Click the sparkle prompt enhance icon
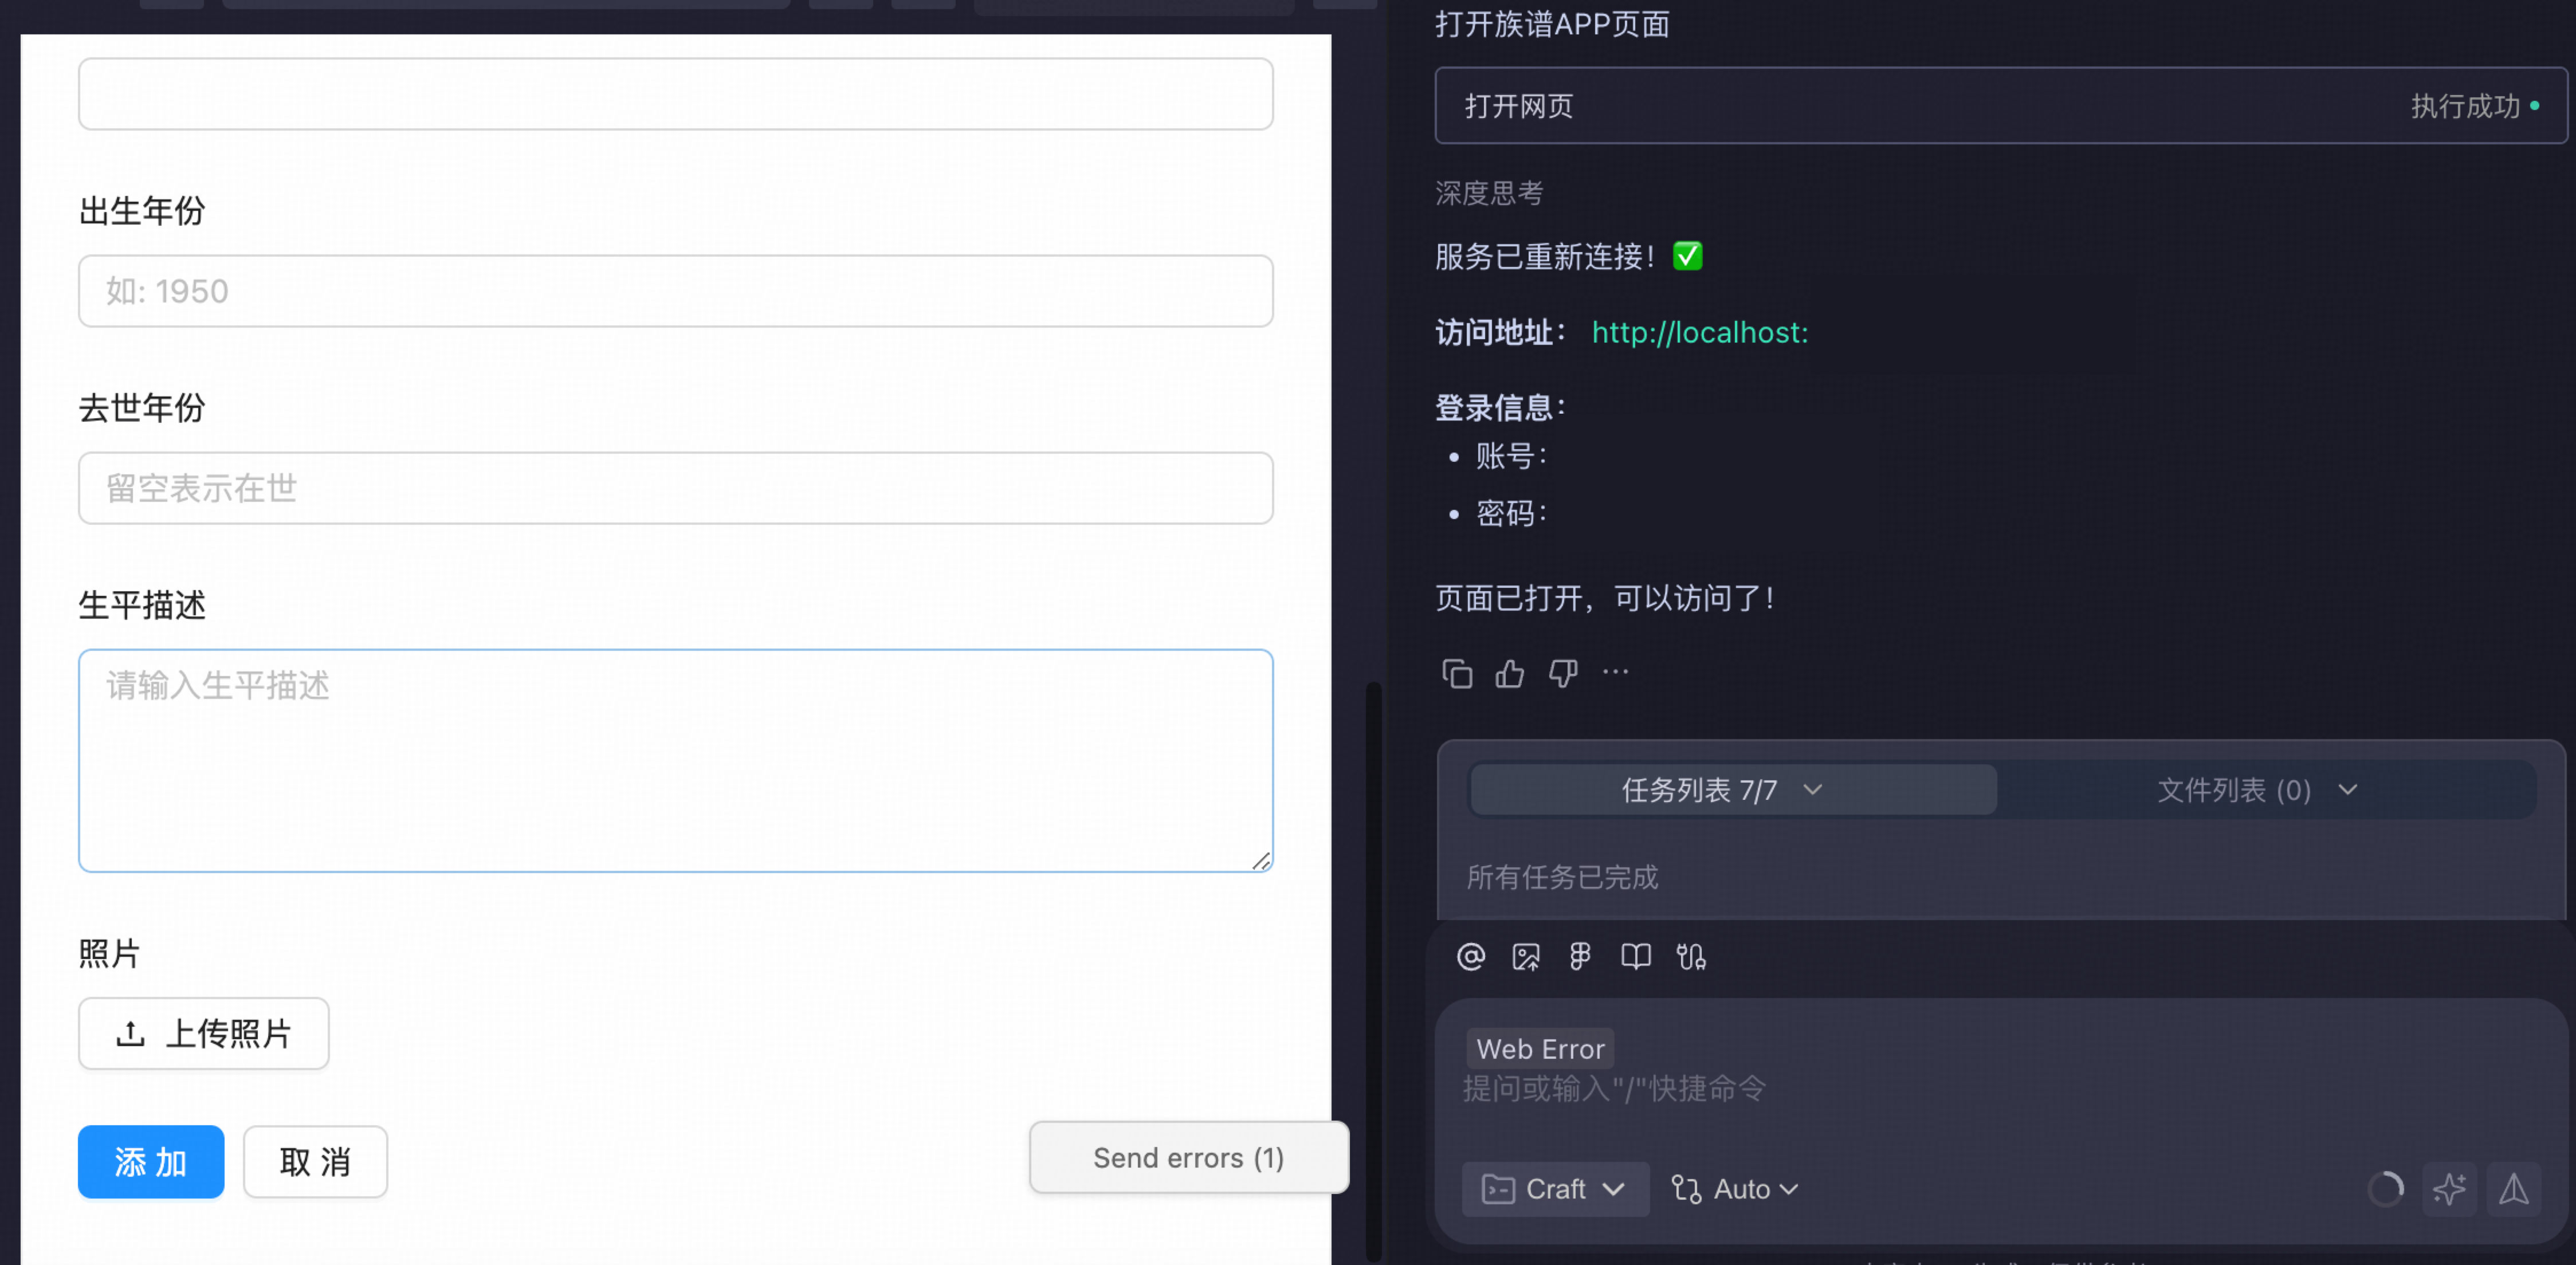Screen dimensions: 2576x1265 pyautogui.click(x=2449, y=1189)
